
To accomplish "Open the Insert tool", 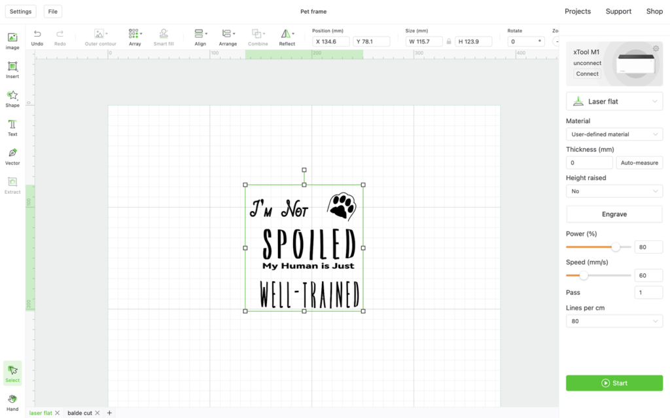I will click(x=12, y=69).
